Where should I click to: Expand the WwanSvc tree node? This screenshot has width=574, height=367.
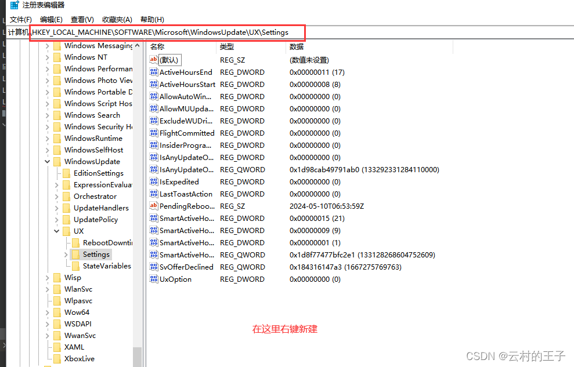47,336
